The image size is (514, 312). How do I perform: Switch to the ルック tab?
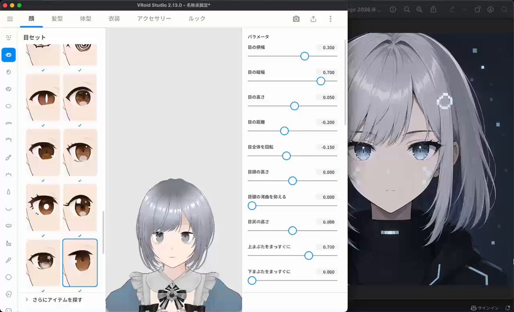[x=197, y=19]
